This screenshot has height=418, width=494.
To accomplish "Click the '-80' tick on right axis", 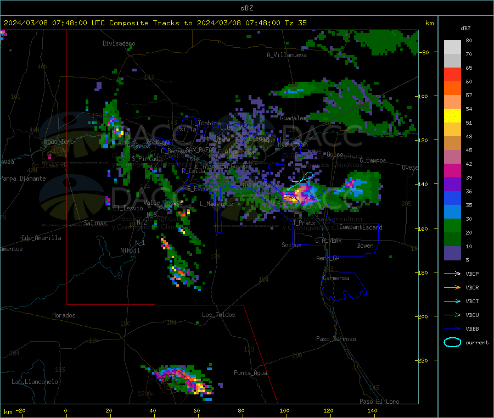I will [x=425, y=52].
